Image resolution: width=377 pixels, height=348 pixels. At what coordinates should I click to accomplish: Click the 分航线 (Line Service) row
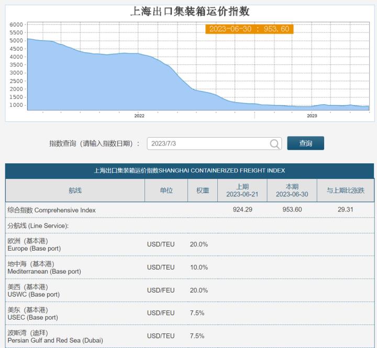click(x=190, y=226)
